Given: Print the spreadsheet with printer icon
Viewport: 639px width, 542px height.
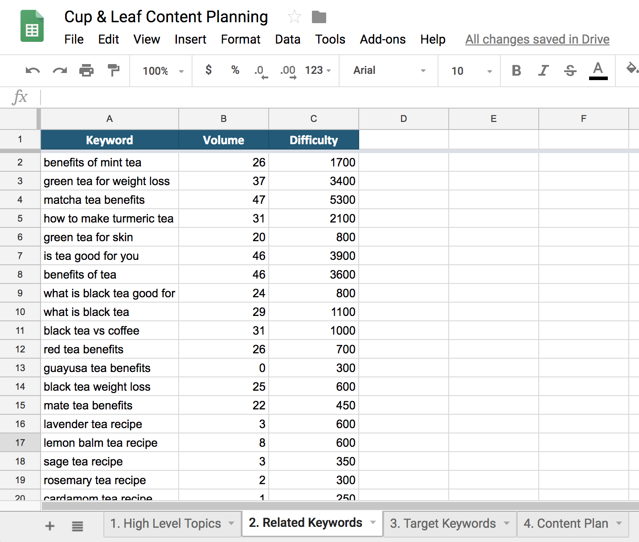Looking at the screenshot, I should tap(86, 71).
